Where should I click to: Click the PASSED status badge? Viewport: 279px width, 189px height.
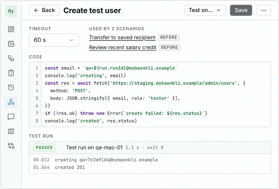pyautogui.click(x=44, y=147)
